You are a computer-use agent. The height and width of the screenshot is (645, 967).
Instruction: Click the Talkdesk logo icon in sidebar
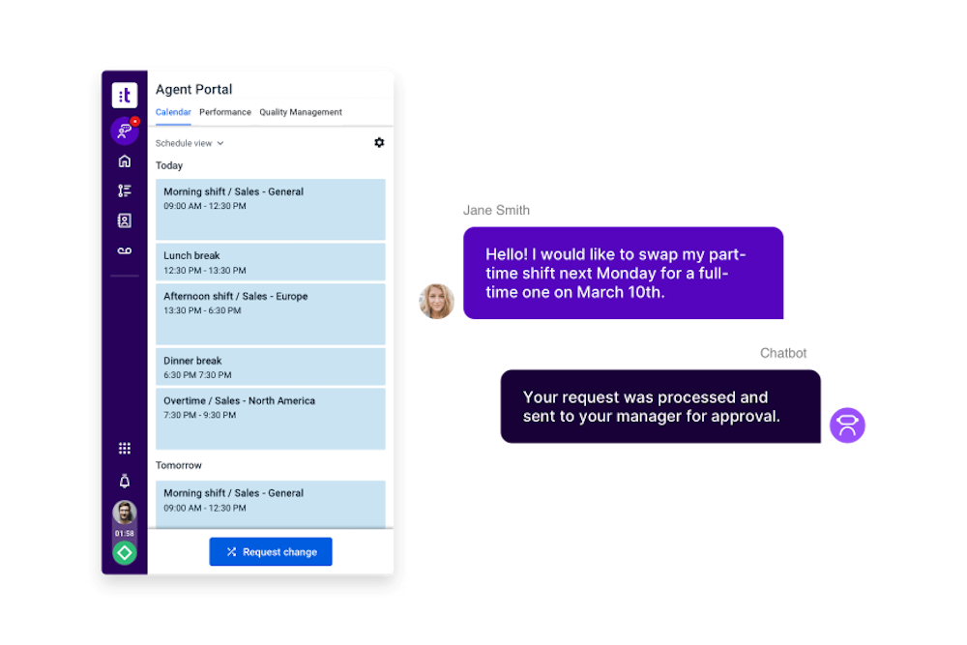pyautogui.click(x=125, y=95)
